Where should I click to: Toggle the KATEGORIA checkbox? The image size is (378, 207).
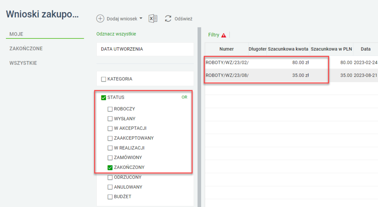104,79
